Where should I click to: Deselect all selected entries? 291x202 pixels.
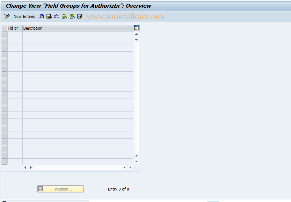pos(79,16)
